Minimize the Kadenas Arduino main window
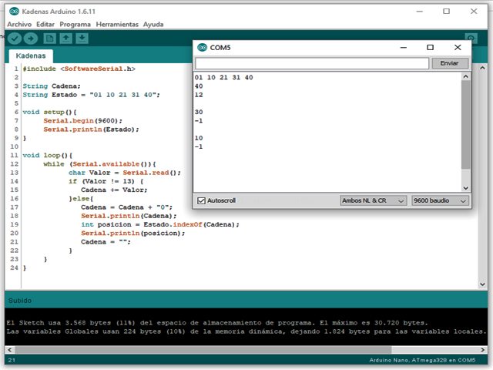Image resolution: width=493 pixels, height=370 pixels. tap(419, 12)
